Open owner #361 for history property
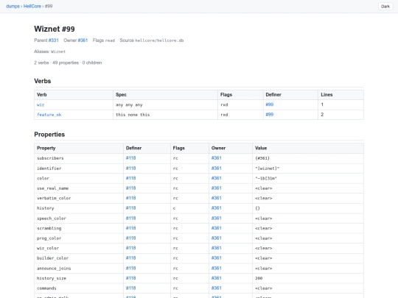 pos(216,207)
